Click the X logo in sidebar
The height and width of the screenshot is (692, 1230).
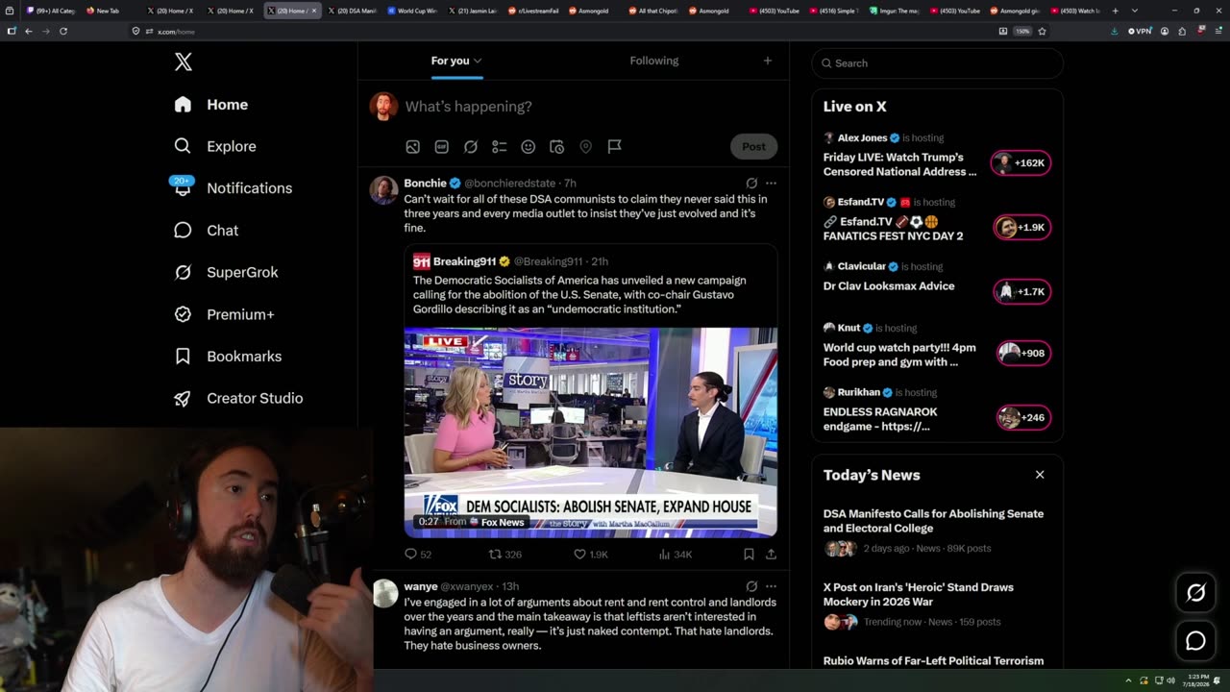pyautogui.click(x=184, y=62)
